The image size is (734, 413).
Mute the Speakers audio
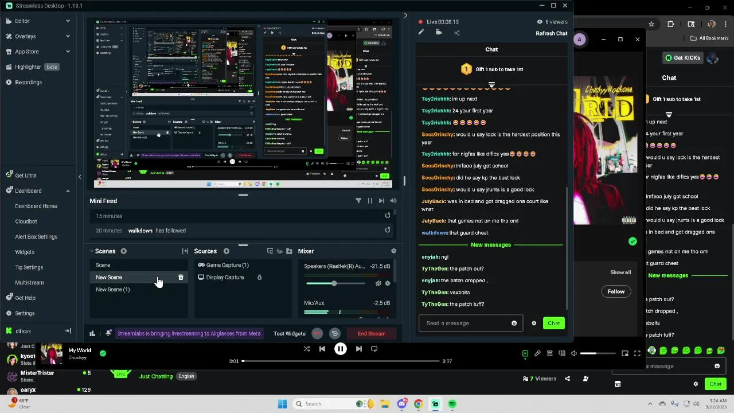(378, 283)
